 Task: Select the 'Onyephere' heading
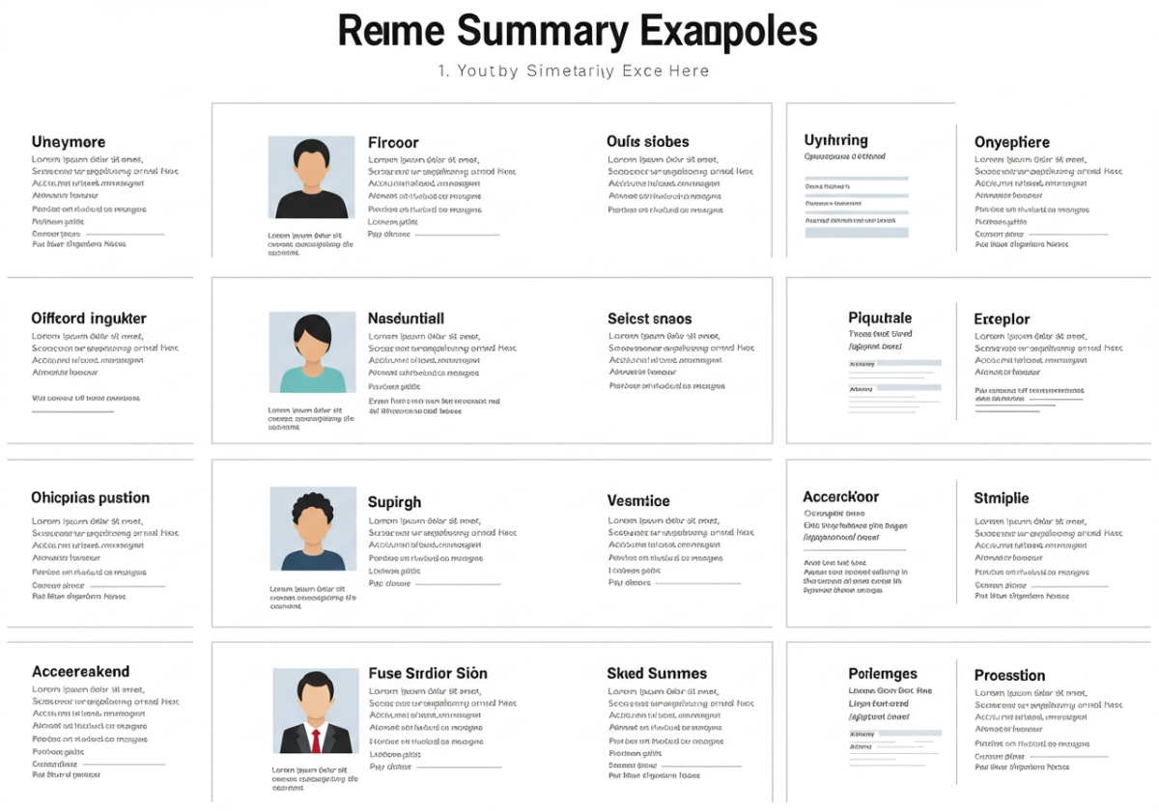click(x=1012, y=143)
